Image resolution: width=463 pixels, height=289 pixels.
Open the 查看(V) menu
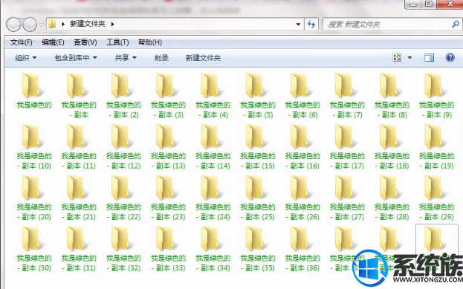click(x=85, y=42)
